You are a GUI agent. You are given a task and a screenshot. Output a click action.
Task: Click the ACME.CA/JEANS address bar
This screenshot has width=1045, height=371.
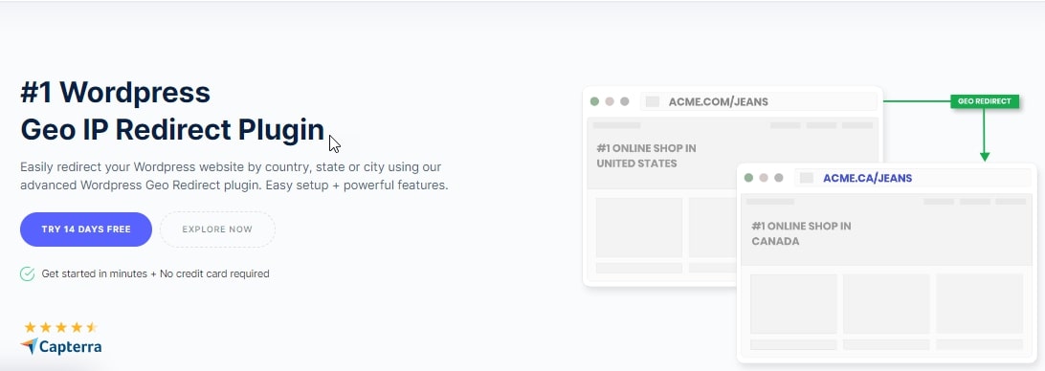[912, 178]
